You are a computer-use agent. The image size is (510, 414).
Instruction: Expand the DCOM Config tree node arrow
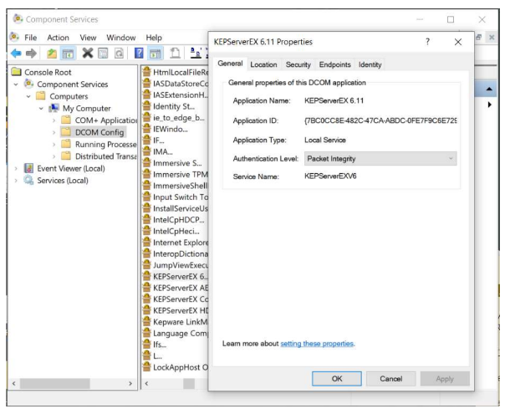(x=54, y=132)
